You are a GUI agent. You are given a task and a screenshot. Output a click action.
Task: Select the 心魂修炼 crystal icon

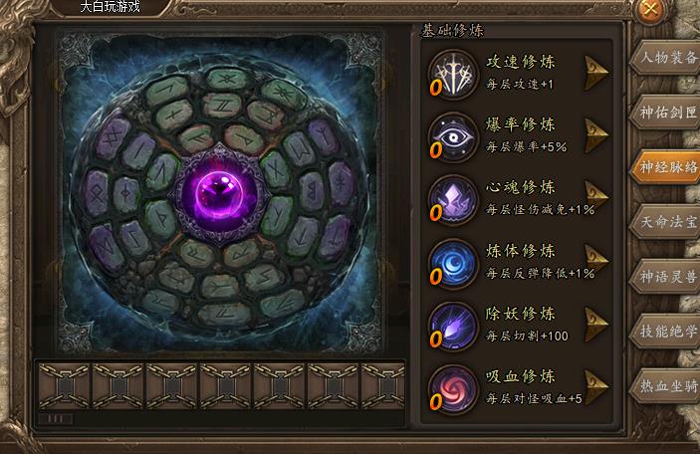tap(453, 200)
